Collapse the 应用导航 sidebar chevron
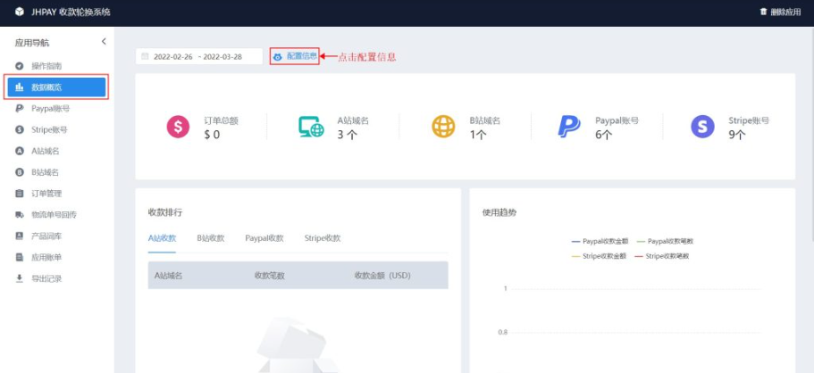This screenshot has width=814, height=373. coord(104,42)
